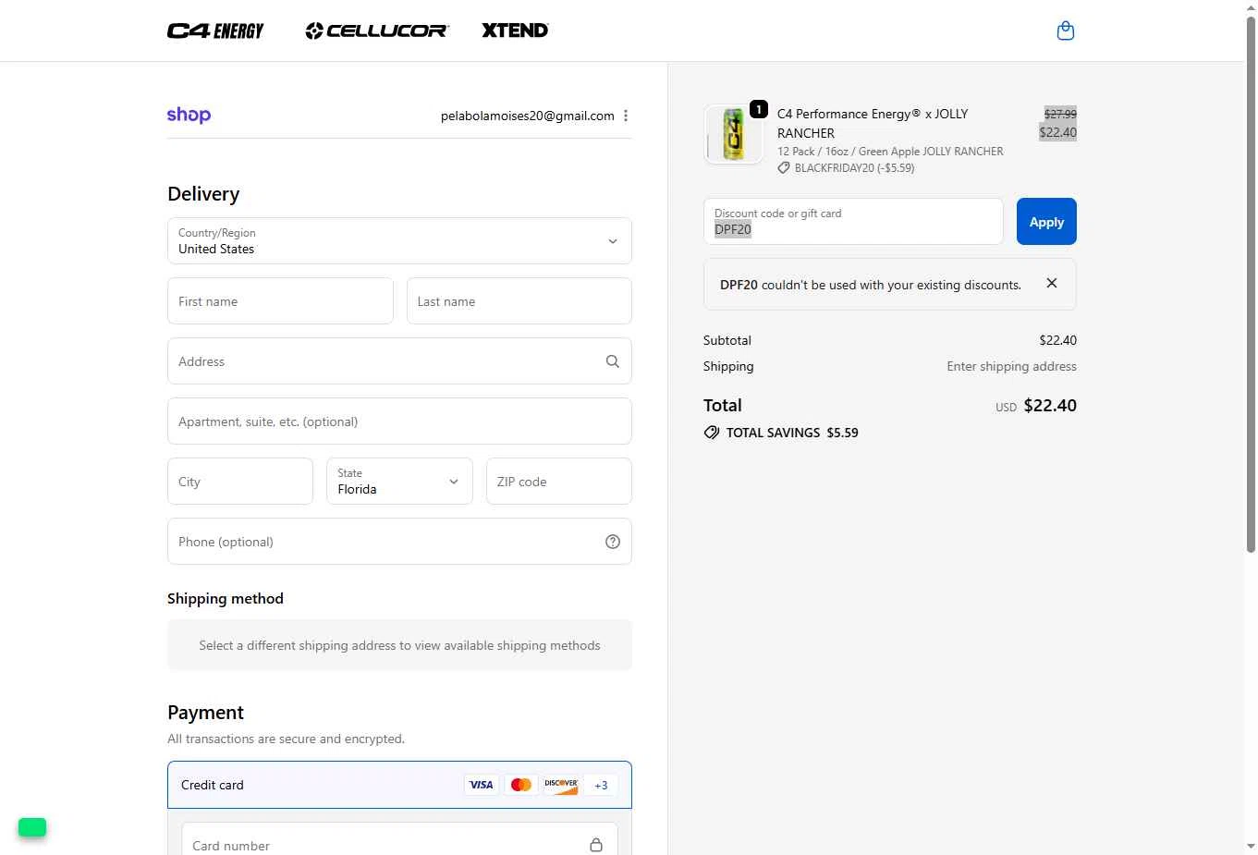
Task: Focus the Discount code or gift card field
Action: [x=853, y=222]
